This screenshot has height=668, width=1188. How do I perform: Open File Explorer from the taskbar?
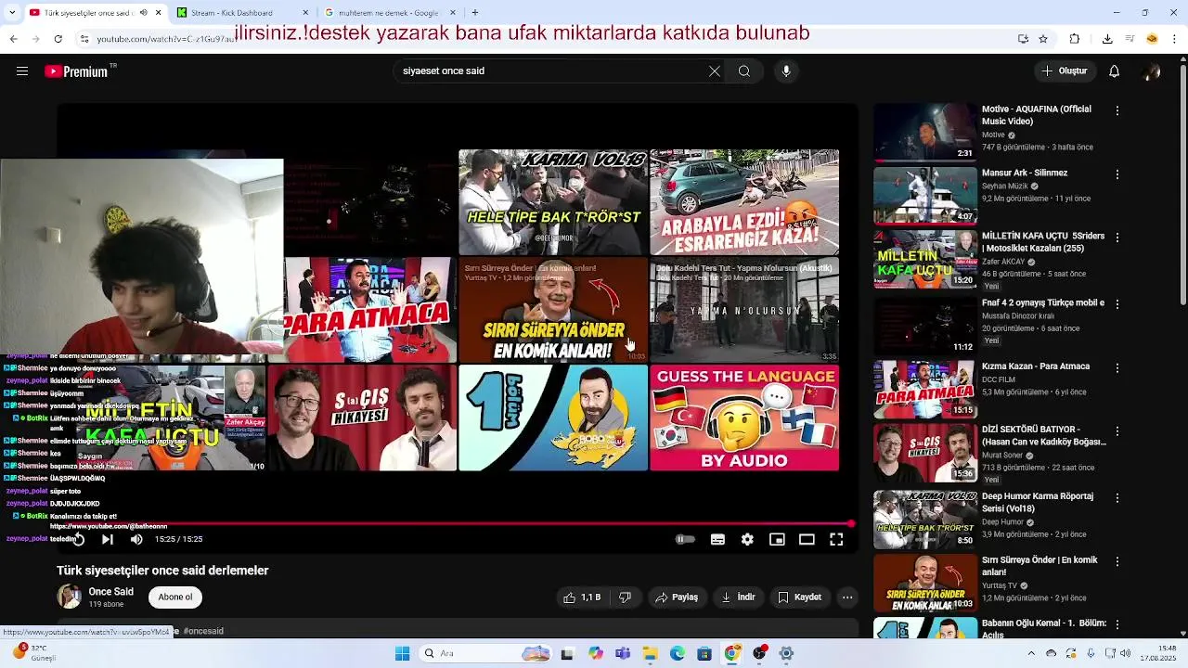[x=650, y=653]
